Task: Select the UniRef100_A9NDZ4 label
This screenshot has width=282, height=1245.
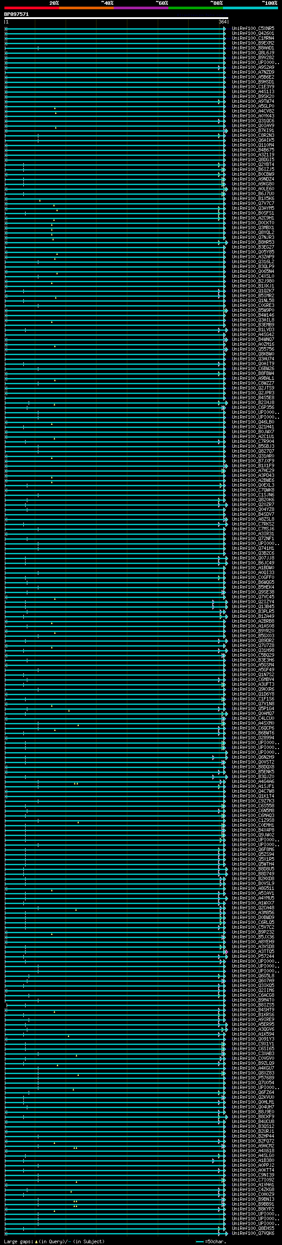Action: (253, 179)
